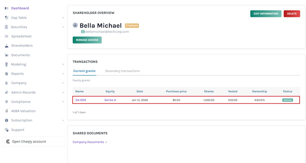
Task: Click the Admin Records icon
Action: (x=7, y=92)
